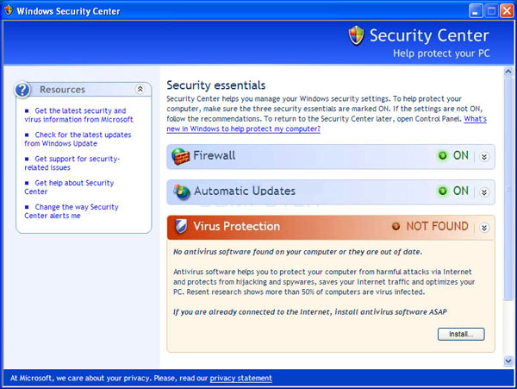Expand the Firewall section

click(x=484, y=157)
